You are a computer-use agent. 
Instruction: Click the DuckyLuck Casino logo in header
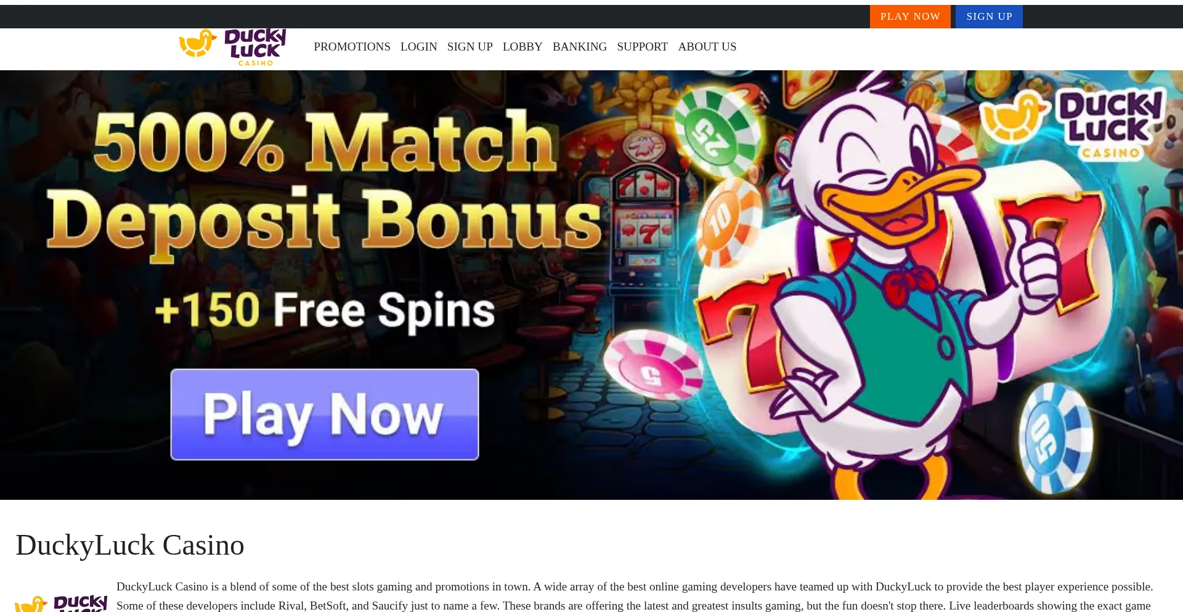tap(232, 47)
